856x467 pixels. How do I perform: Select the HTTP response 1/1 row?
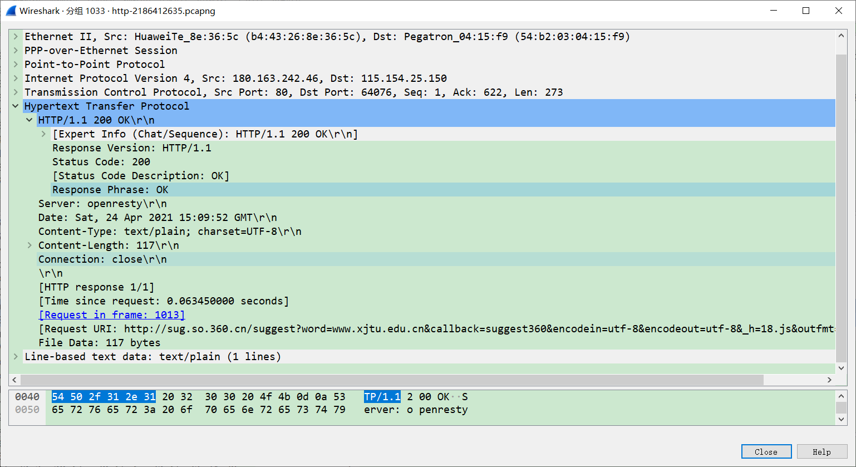click(x=436, y=287)
